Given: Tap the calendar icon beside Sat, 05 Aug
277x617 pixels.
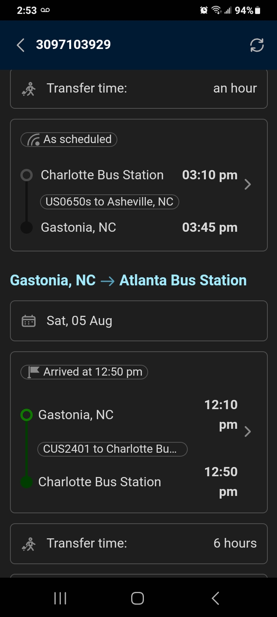Looking at the screenshot, I should click(29, 321).
